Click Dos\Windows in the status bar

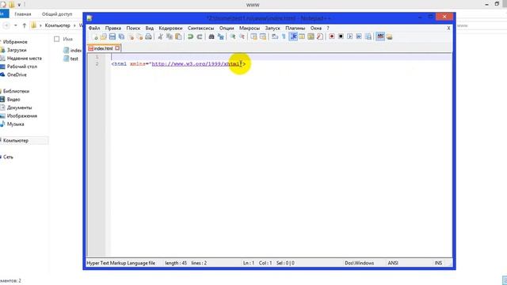359,263
